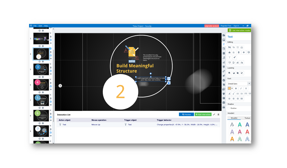Click the Bold formatting button
The width and height of the screenshot is (287, 168).
236,88
